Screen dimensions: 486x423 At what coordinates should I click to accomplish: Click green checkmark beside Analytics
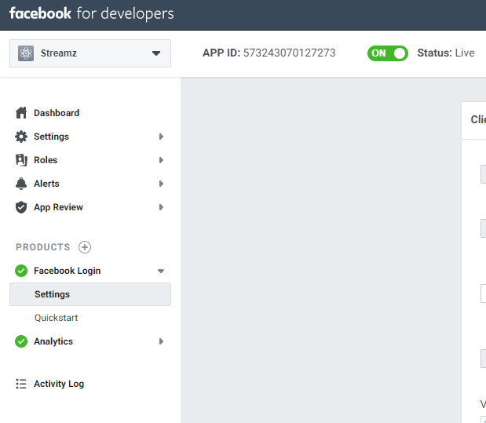coord(21,341)
